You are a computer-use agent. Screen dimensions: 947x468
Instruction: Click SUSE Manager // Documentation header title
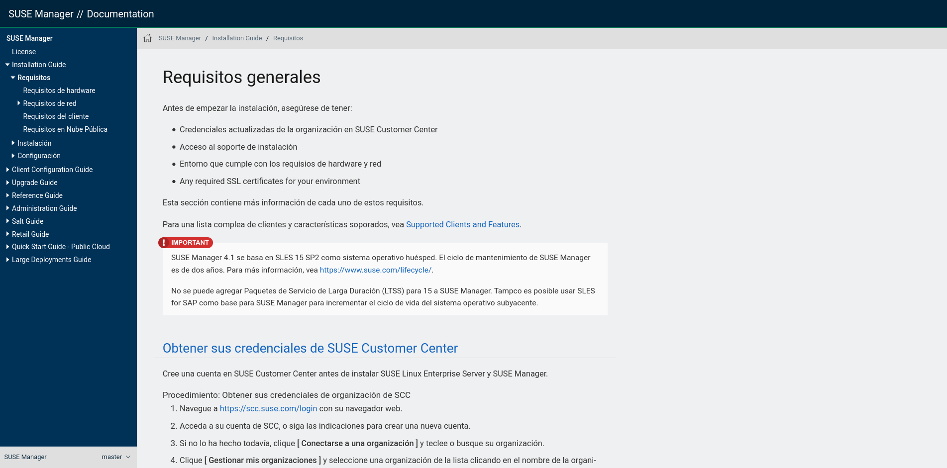click(81, 14)
